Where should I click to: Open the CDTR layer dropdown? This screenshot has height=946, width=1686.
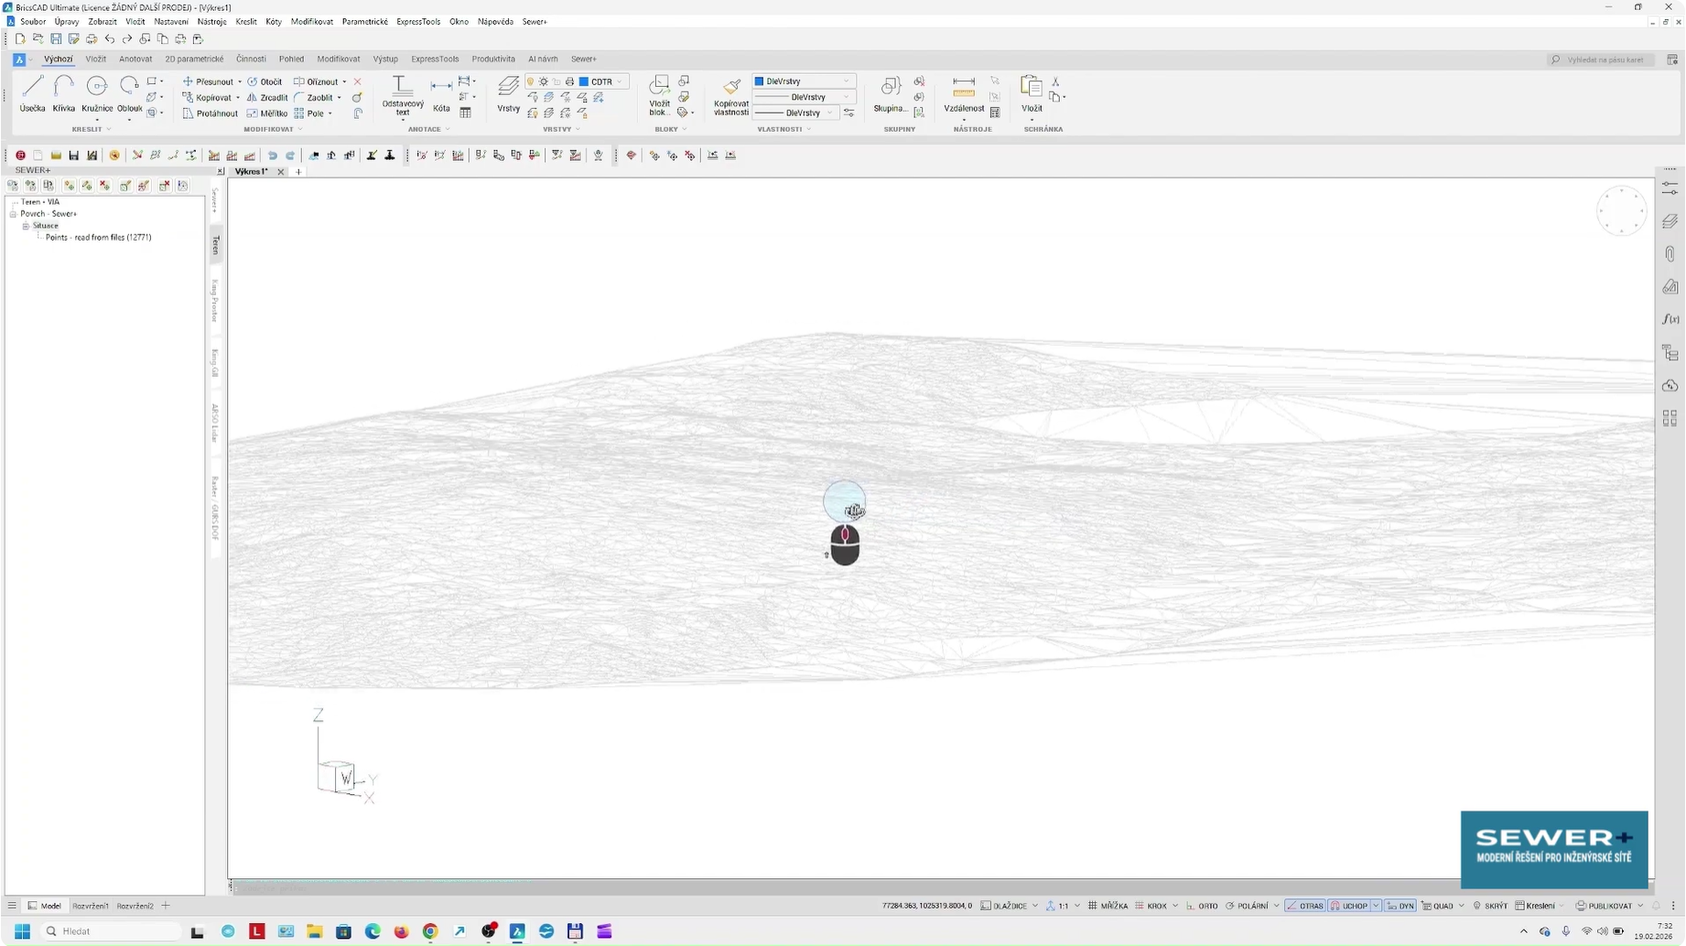click(x=620, y=81)
